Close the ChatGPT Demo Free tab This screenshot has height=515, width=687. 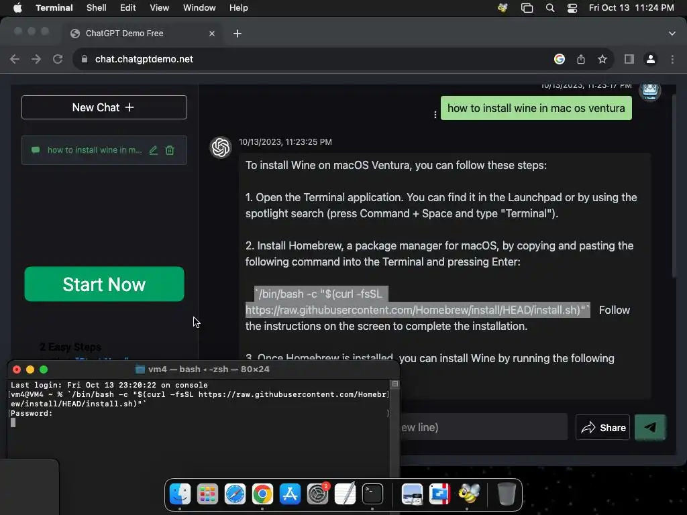(212, 34)
